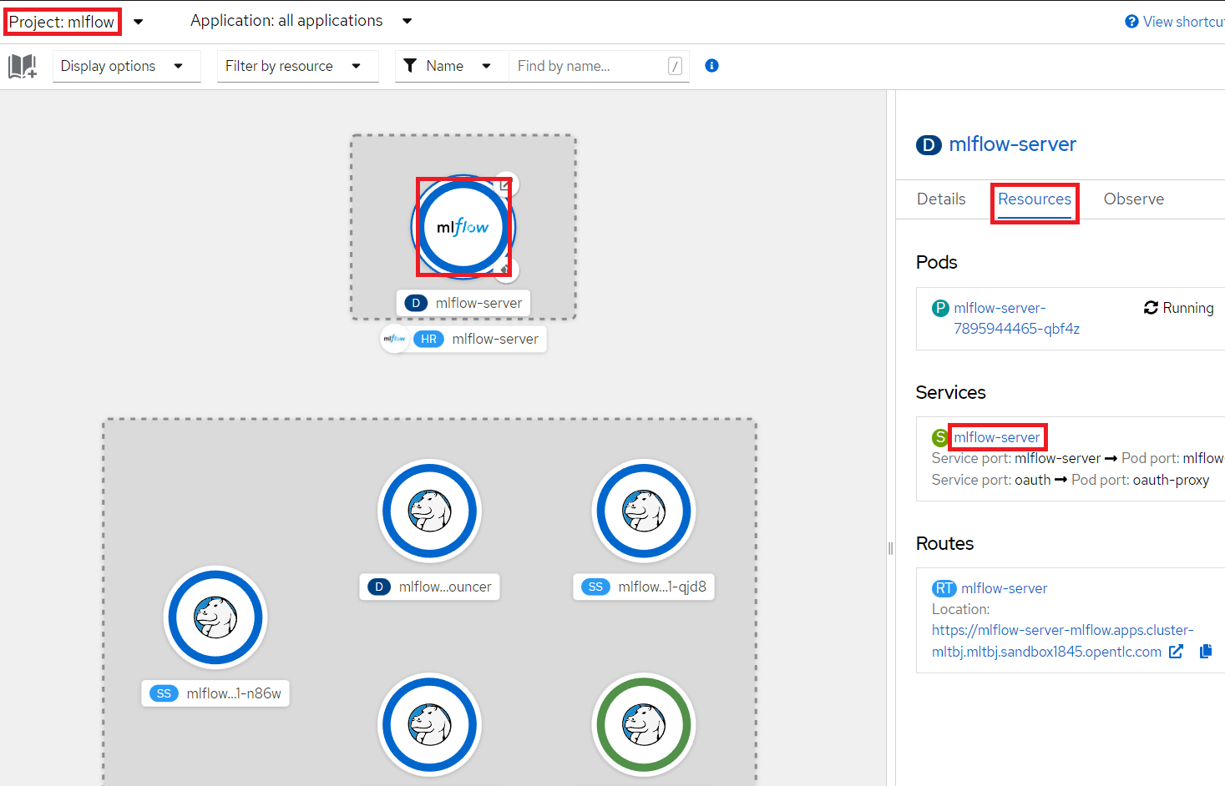Screen dimensions: 1225x786
Task: Click the open URL decorator on mlflow node
Action: (505, 184)
